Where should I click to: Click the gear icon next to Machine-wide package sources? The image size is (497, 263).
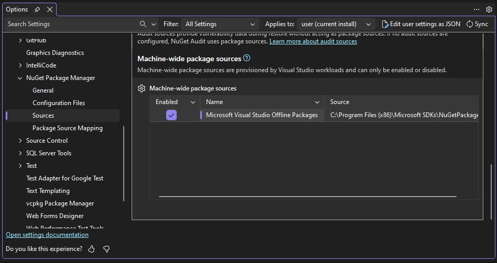pos(142,88)
